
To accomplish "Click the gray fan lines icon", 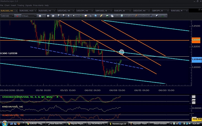I will pyautogui.click(x=129, y=16).
